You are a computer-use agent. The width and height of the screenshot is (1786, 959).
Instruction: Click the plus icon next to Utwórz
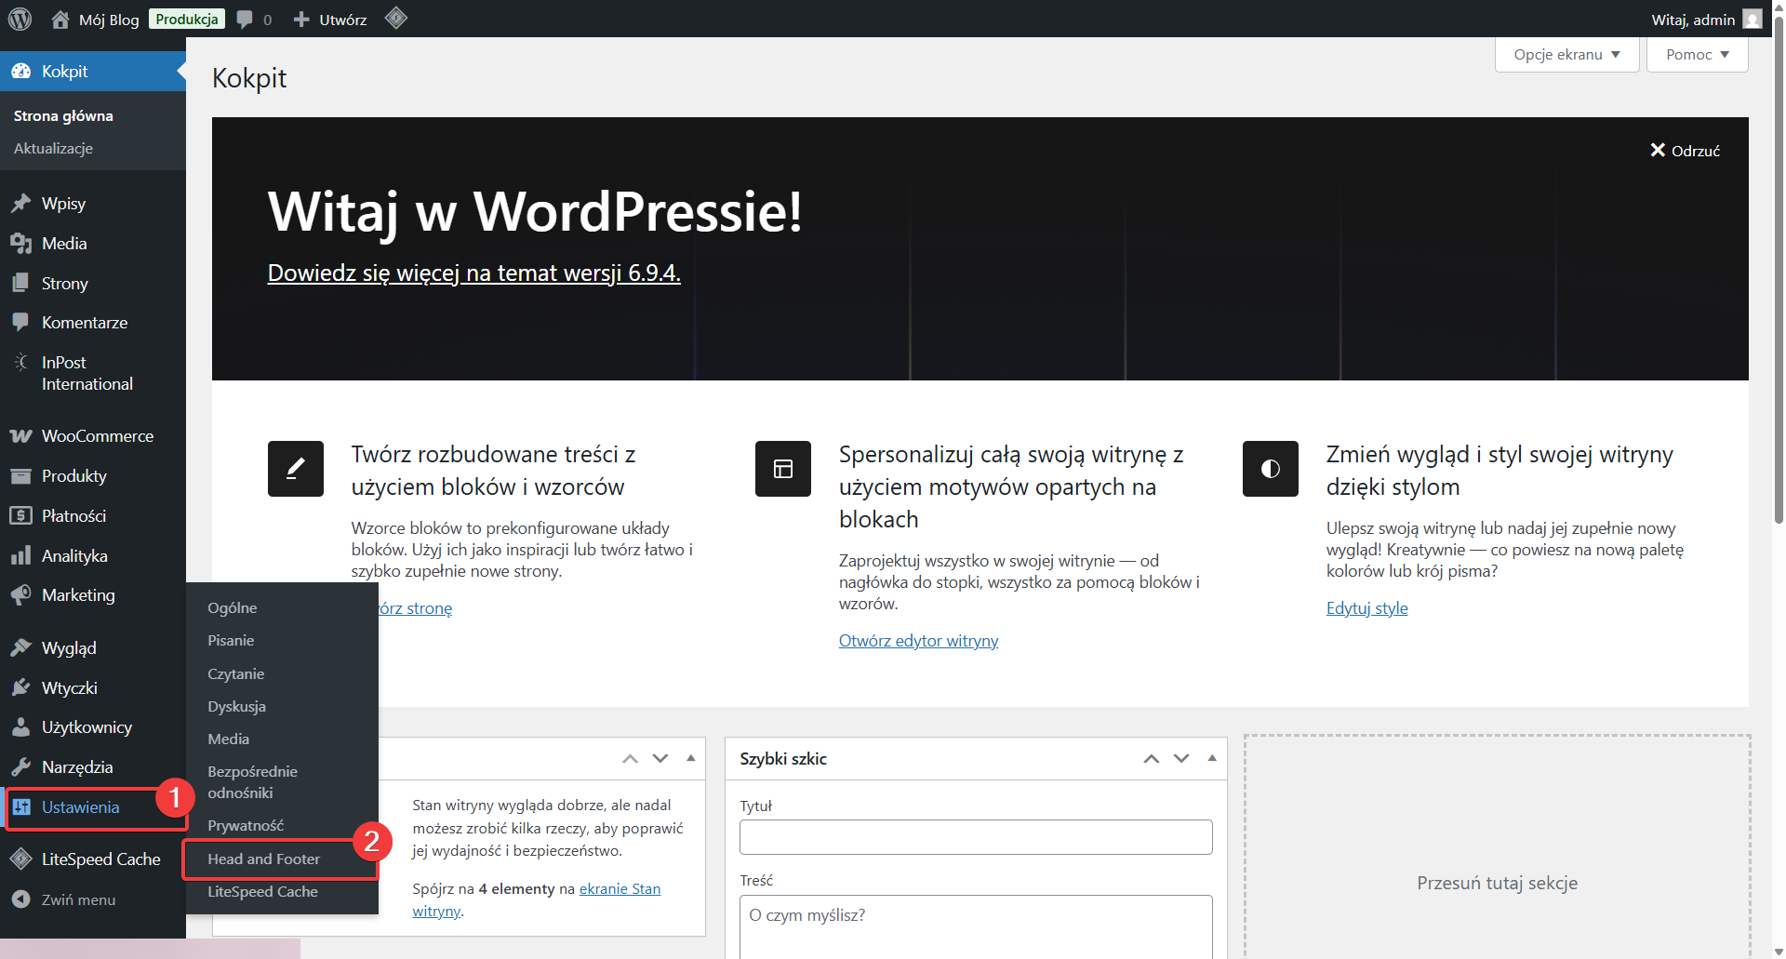[301, 20]
